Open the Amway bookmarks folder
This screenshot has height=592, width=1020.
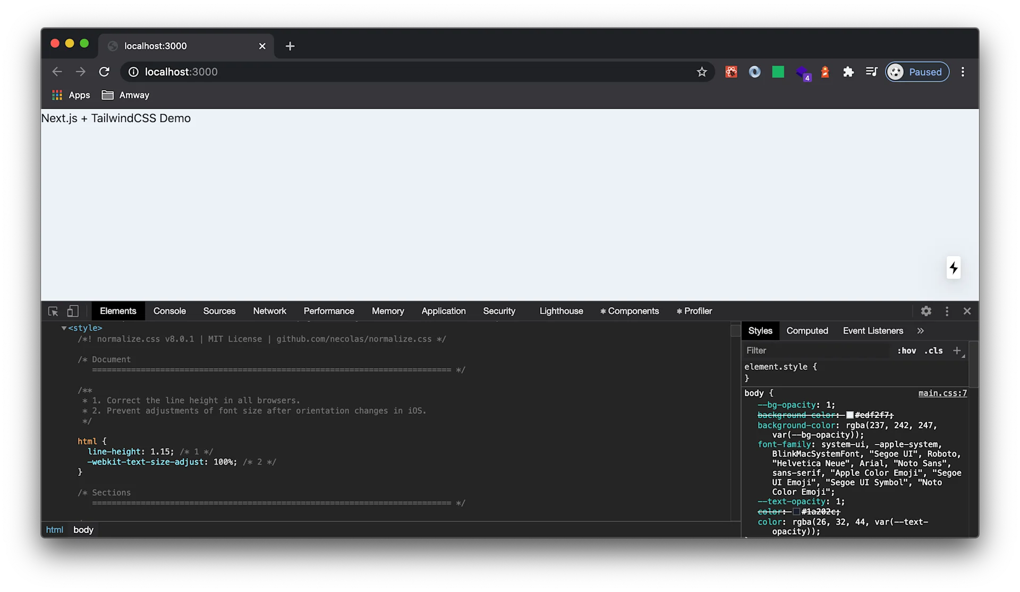125,95
